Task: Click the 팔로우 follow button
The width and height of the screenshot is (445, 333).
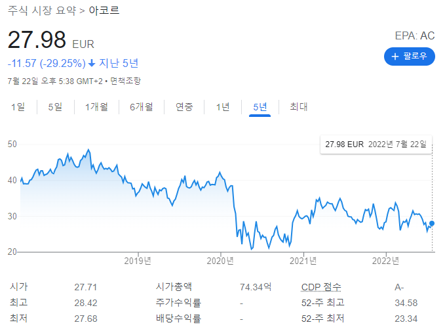Action: (409, 56)
